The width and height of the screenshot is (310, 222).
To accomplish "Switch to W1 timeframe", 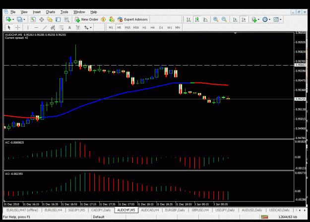I will [170, 27].
